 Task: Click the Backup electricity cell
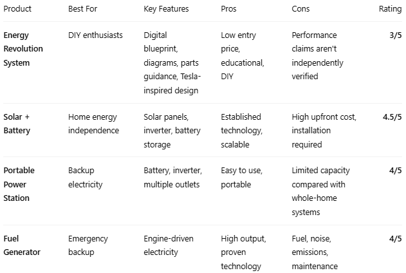click(x=85, y=178)
